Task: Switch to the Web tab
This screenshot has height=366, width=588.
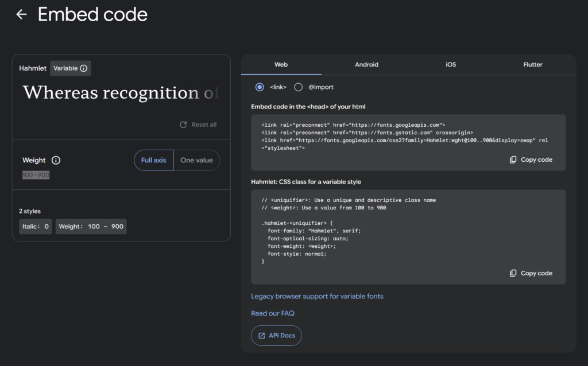Action: pos(281,64)
